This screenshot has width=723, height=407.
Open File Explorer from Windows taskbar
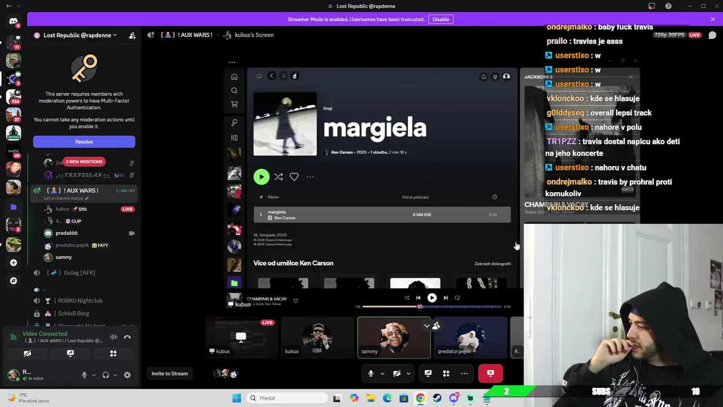point(371,398)
